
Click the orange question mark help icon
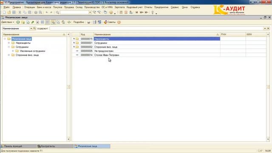pyautogui.click(x=119, y=22)
